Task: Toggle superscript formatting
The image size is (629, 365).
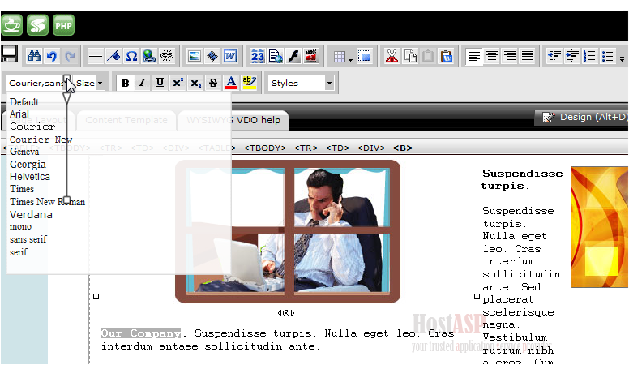Action: pyautogui.click(x=178, y=83)
